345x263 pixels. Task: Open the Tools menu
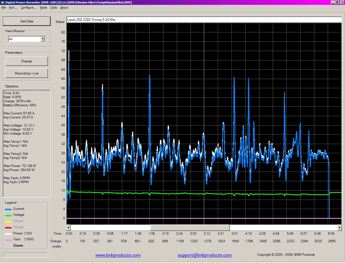[x=53, y=8]
